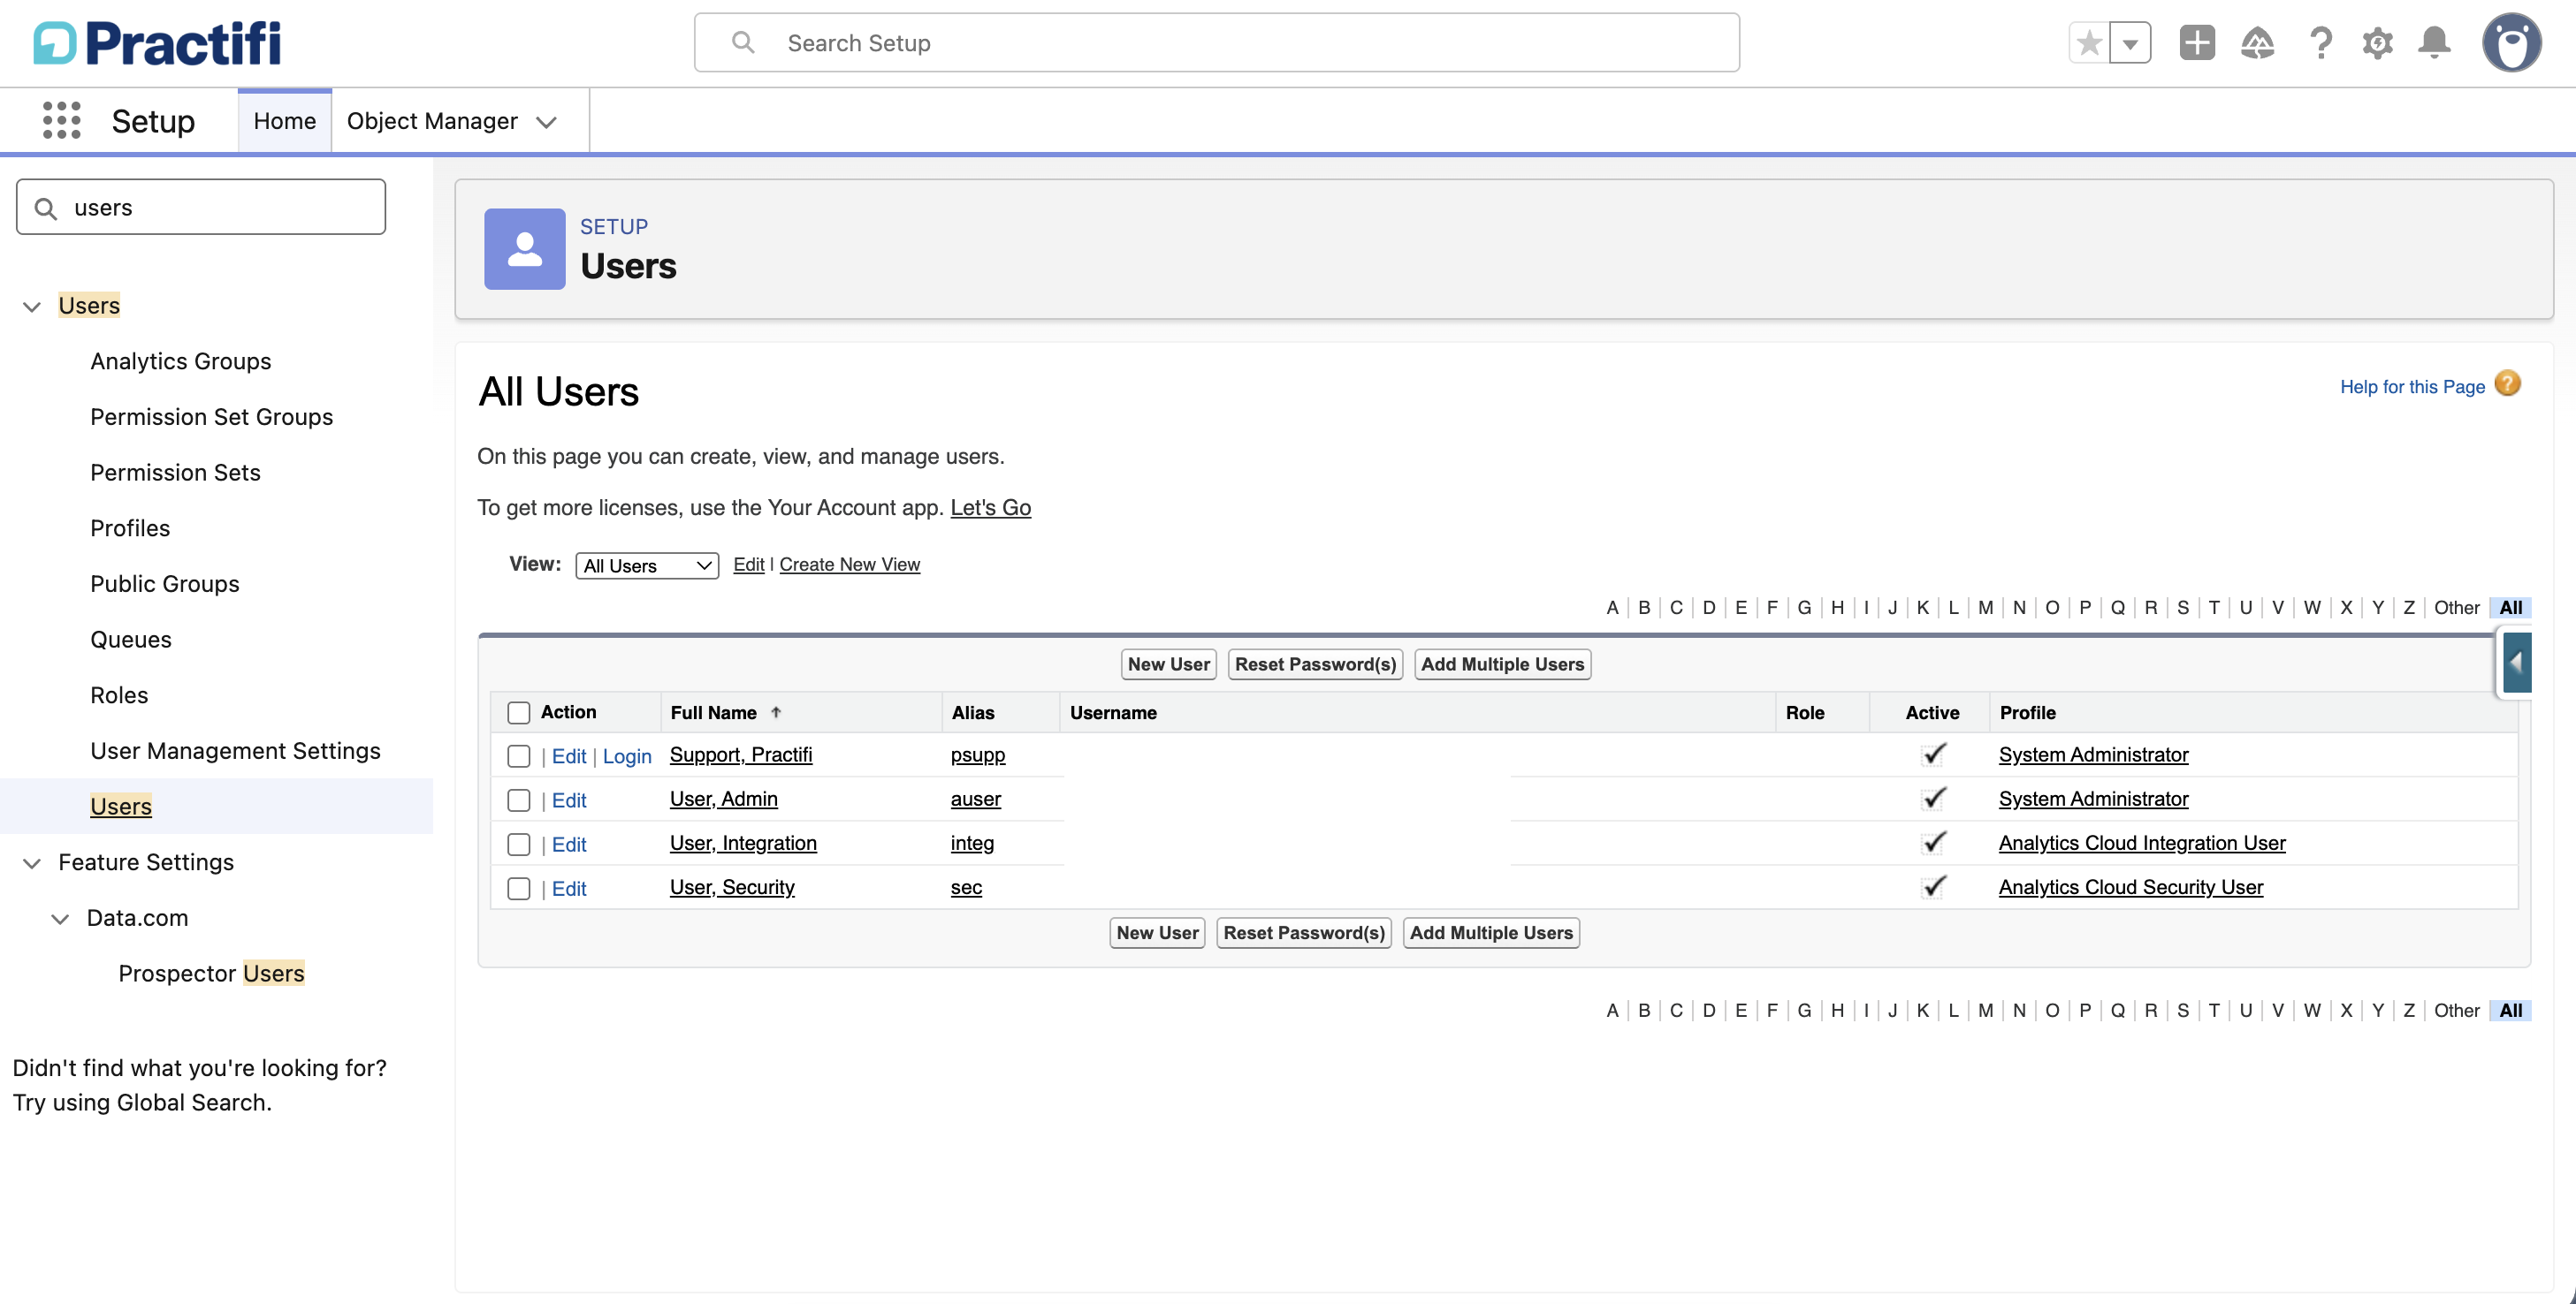Click the Practifi logo
The height and width of the screenshot is (1304, 2576).
(157, 43)
